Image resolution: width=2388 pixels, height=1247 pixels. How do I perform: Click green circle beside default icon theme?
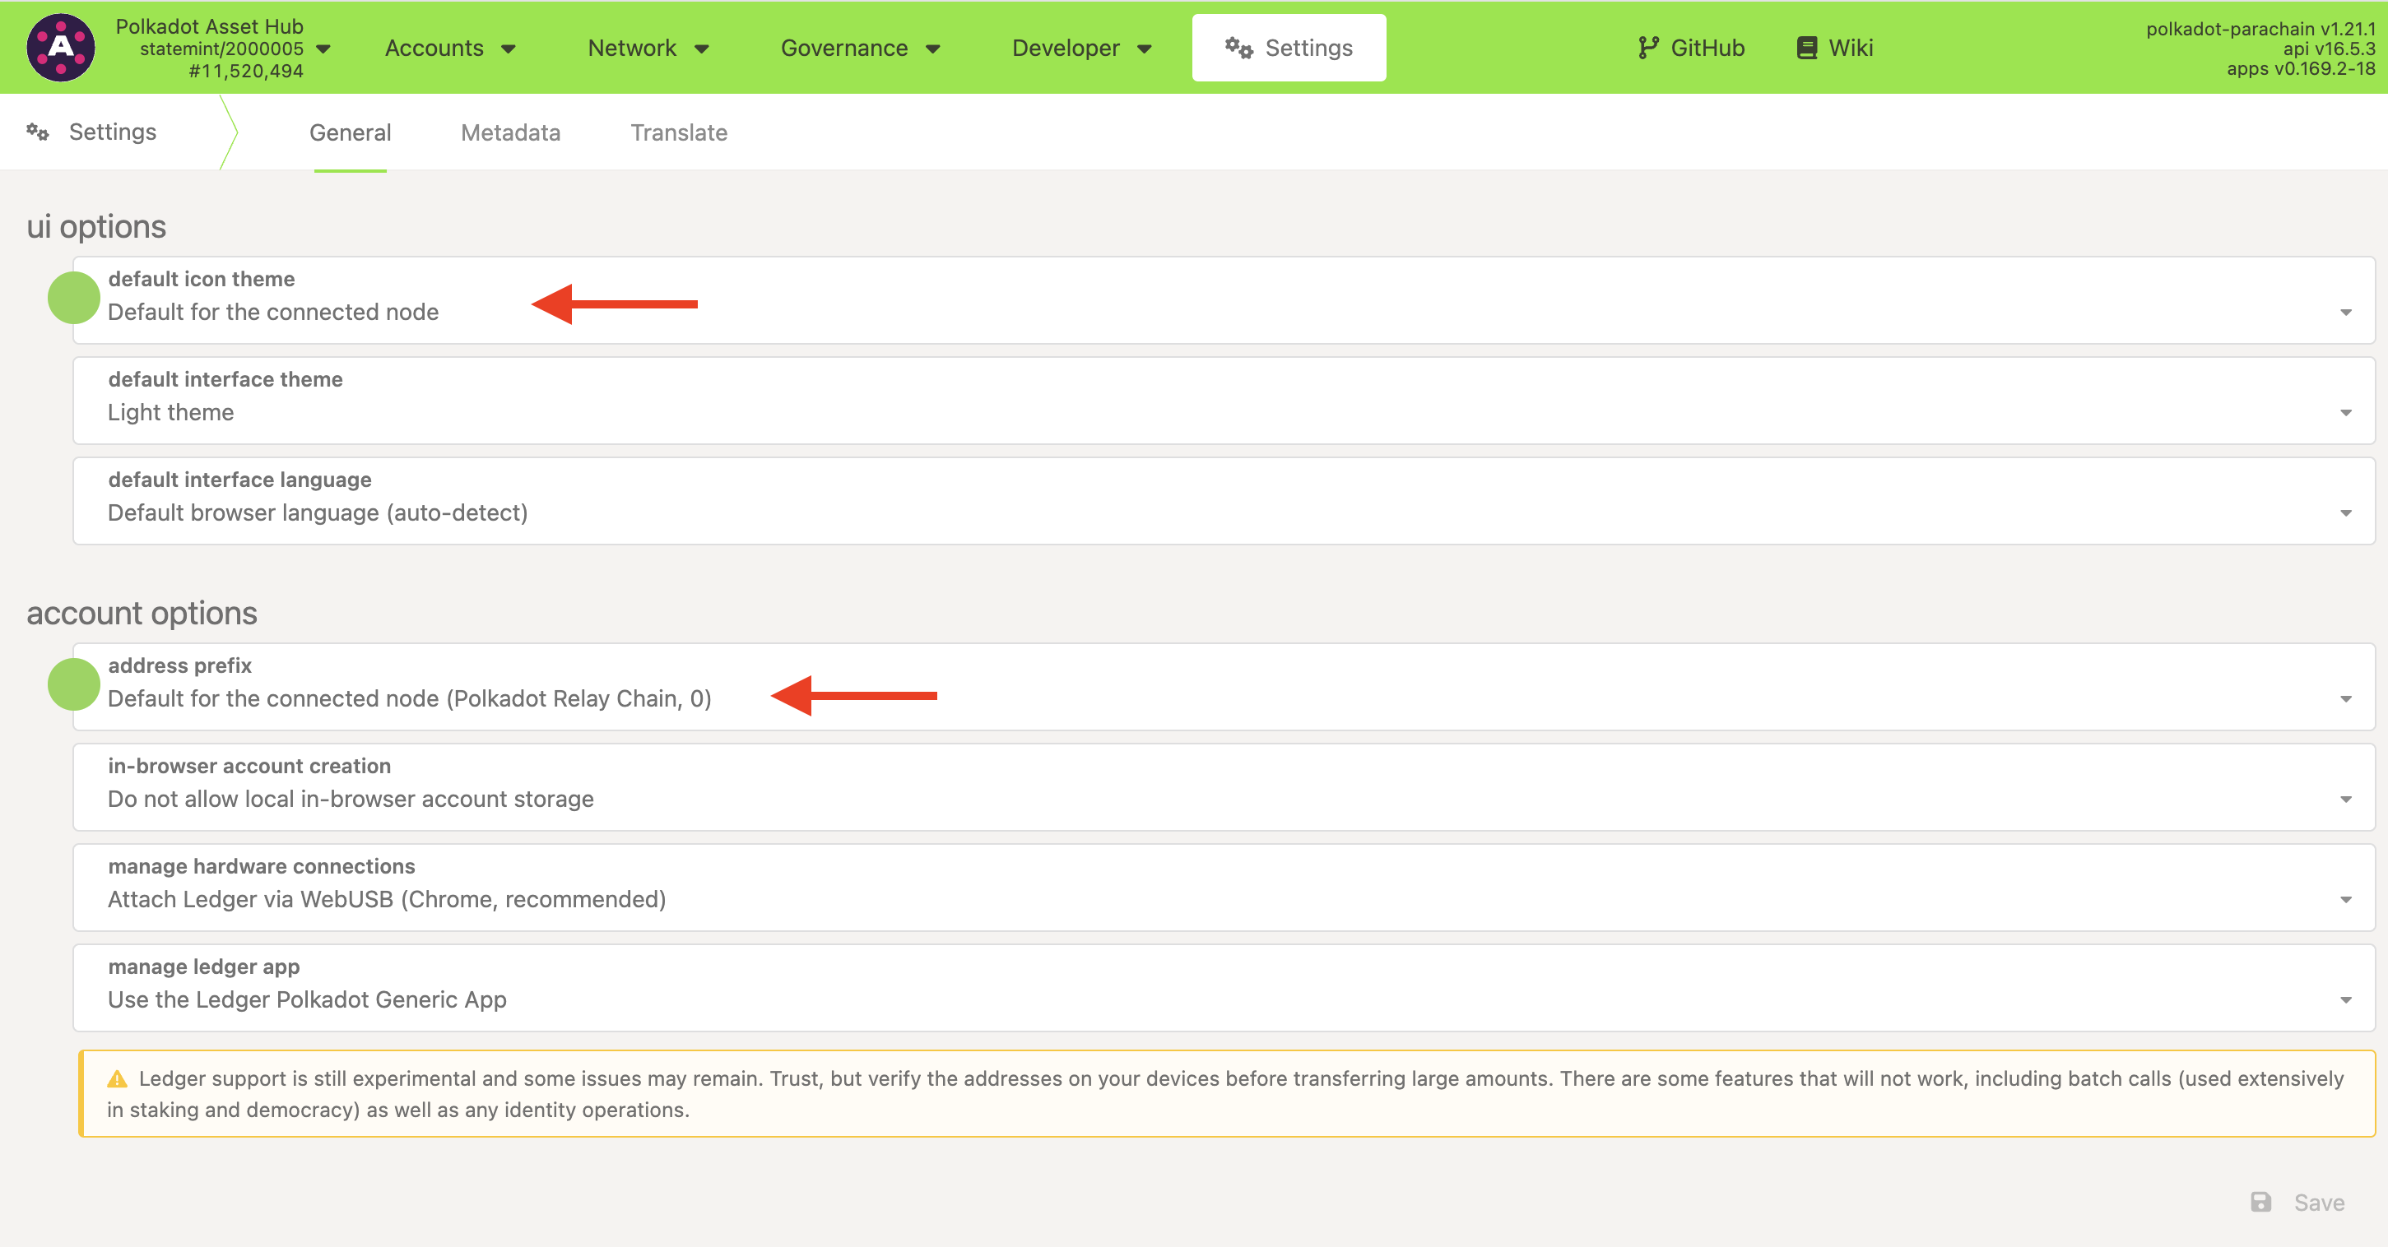pyautogui.click(x=73, y=298)
